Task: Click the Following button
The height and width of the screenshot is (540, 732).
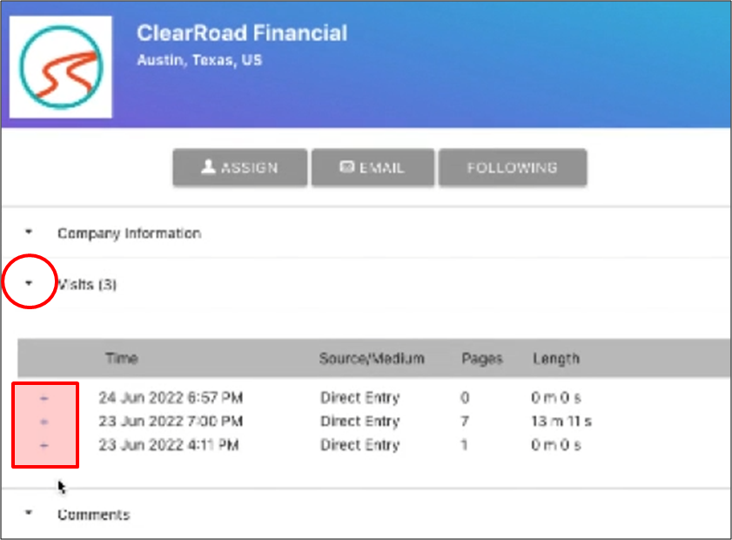Action: point(512,167)
